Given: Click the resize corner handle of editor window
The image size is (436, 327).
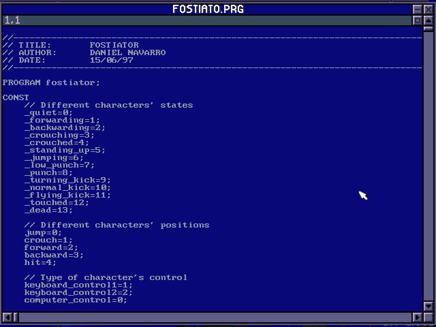Looking at the screenshot, I should [x=428, y=317].
